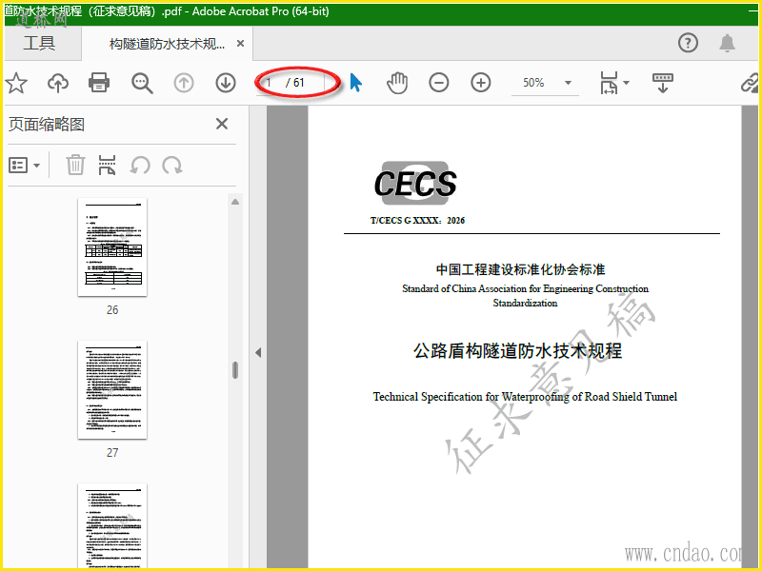Open the find text magnifier tool
Screen dimensions: 762x571
point(142,83)
